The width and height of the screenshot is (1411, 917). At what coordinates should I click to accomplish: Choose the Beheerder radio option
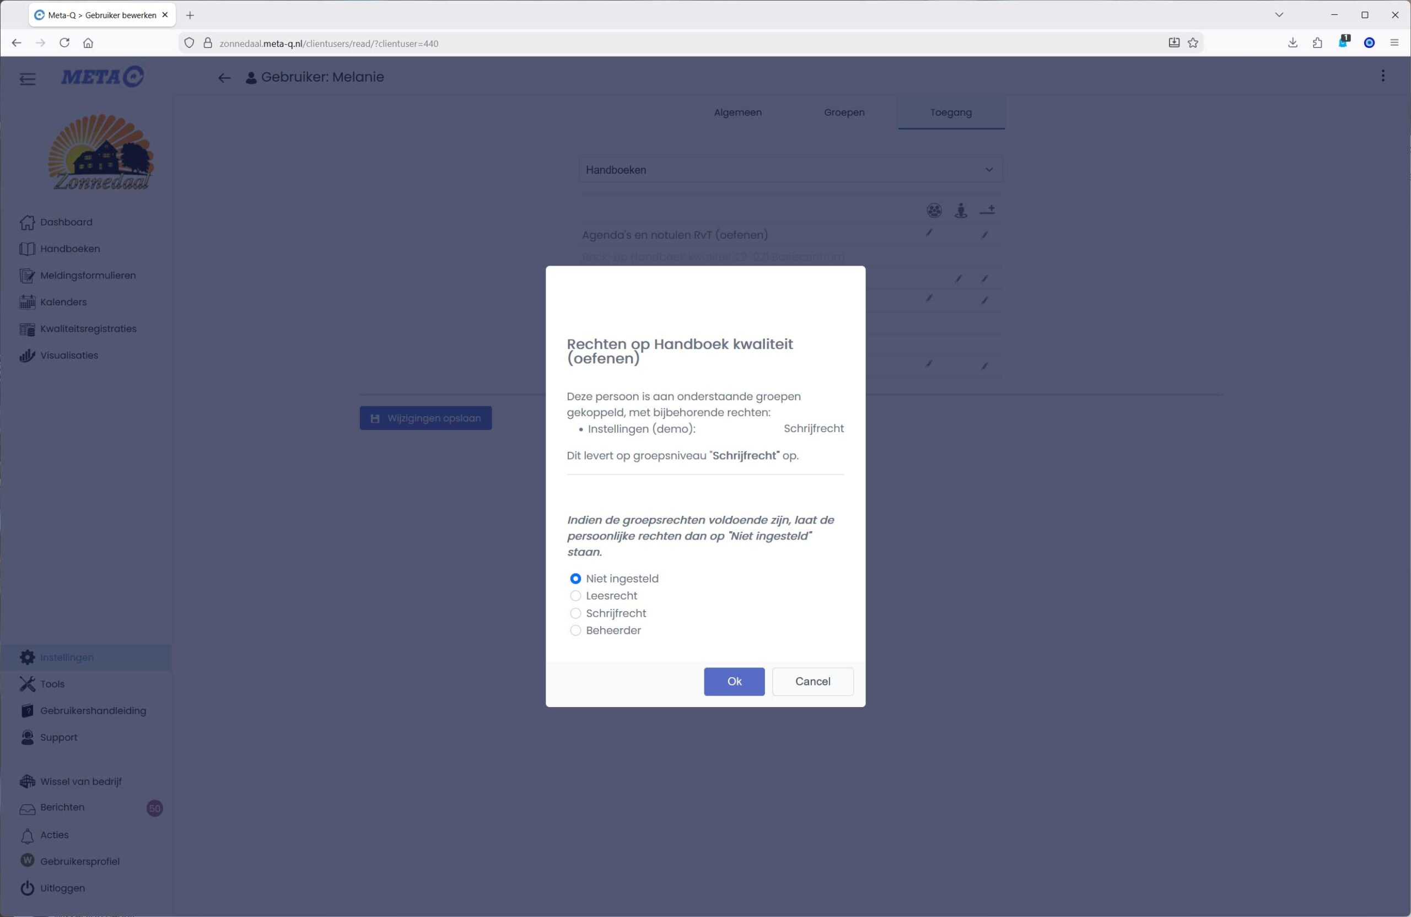pos(575,630)
